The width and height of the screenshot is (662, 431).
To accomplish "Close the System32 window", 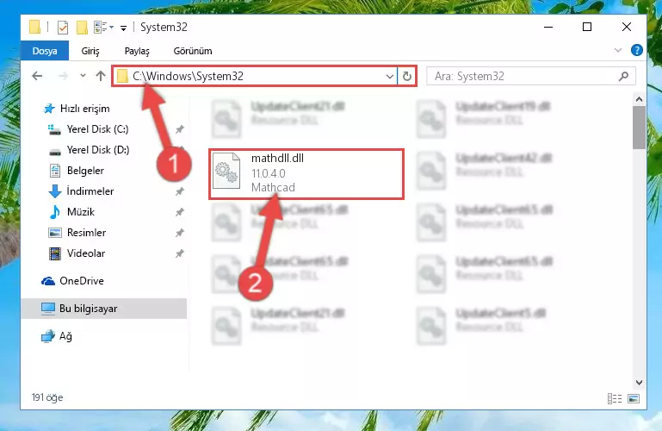I will (x=627, y=27).
